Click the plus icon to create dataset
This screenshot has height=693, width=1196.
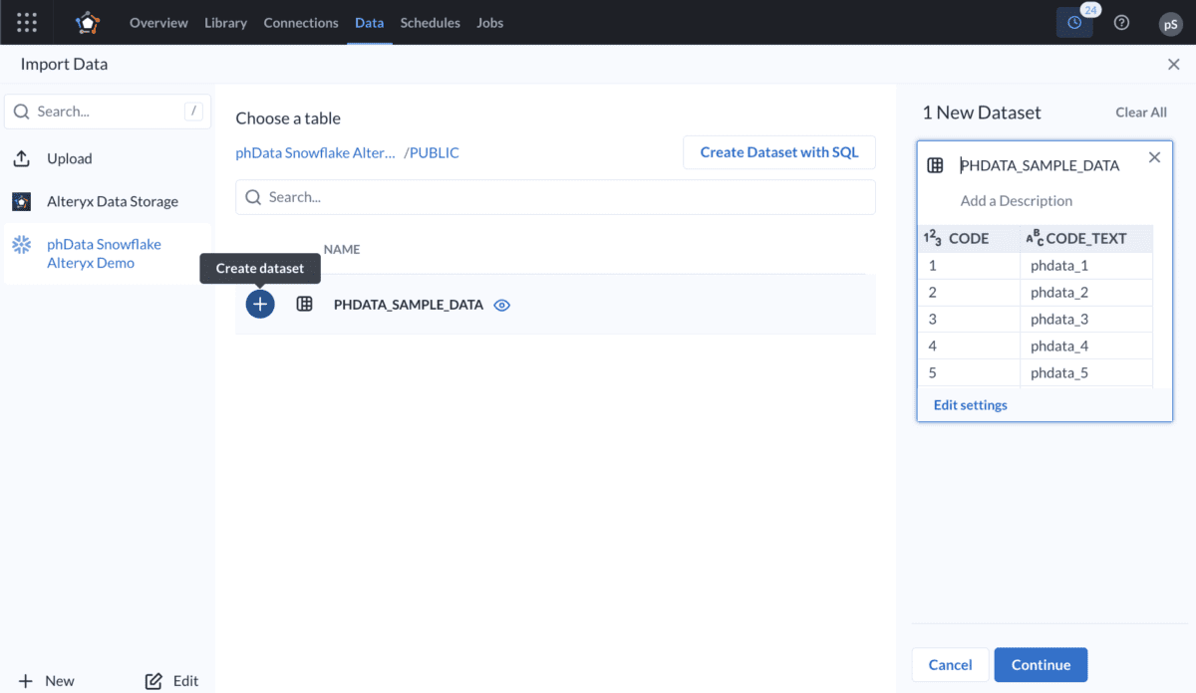click(x=259, y=304)
